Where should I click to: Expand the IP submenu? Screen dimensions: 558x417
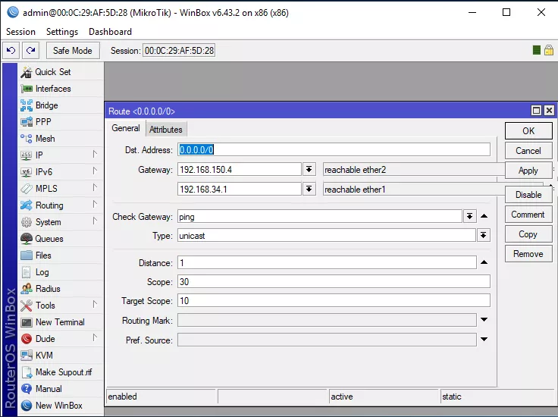pyautogui.click(x=61, y=155)
